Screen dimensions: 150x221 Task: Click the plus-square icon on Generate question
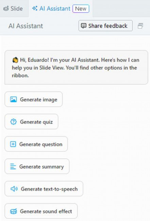pos(13,144)
